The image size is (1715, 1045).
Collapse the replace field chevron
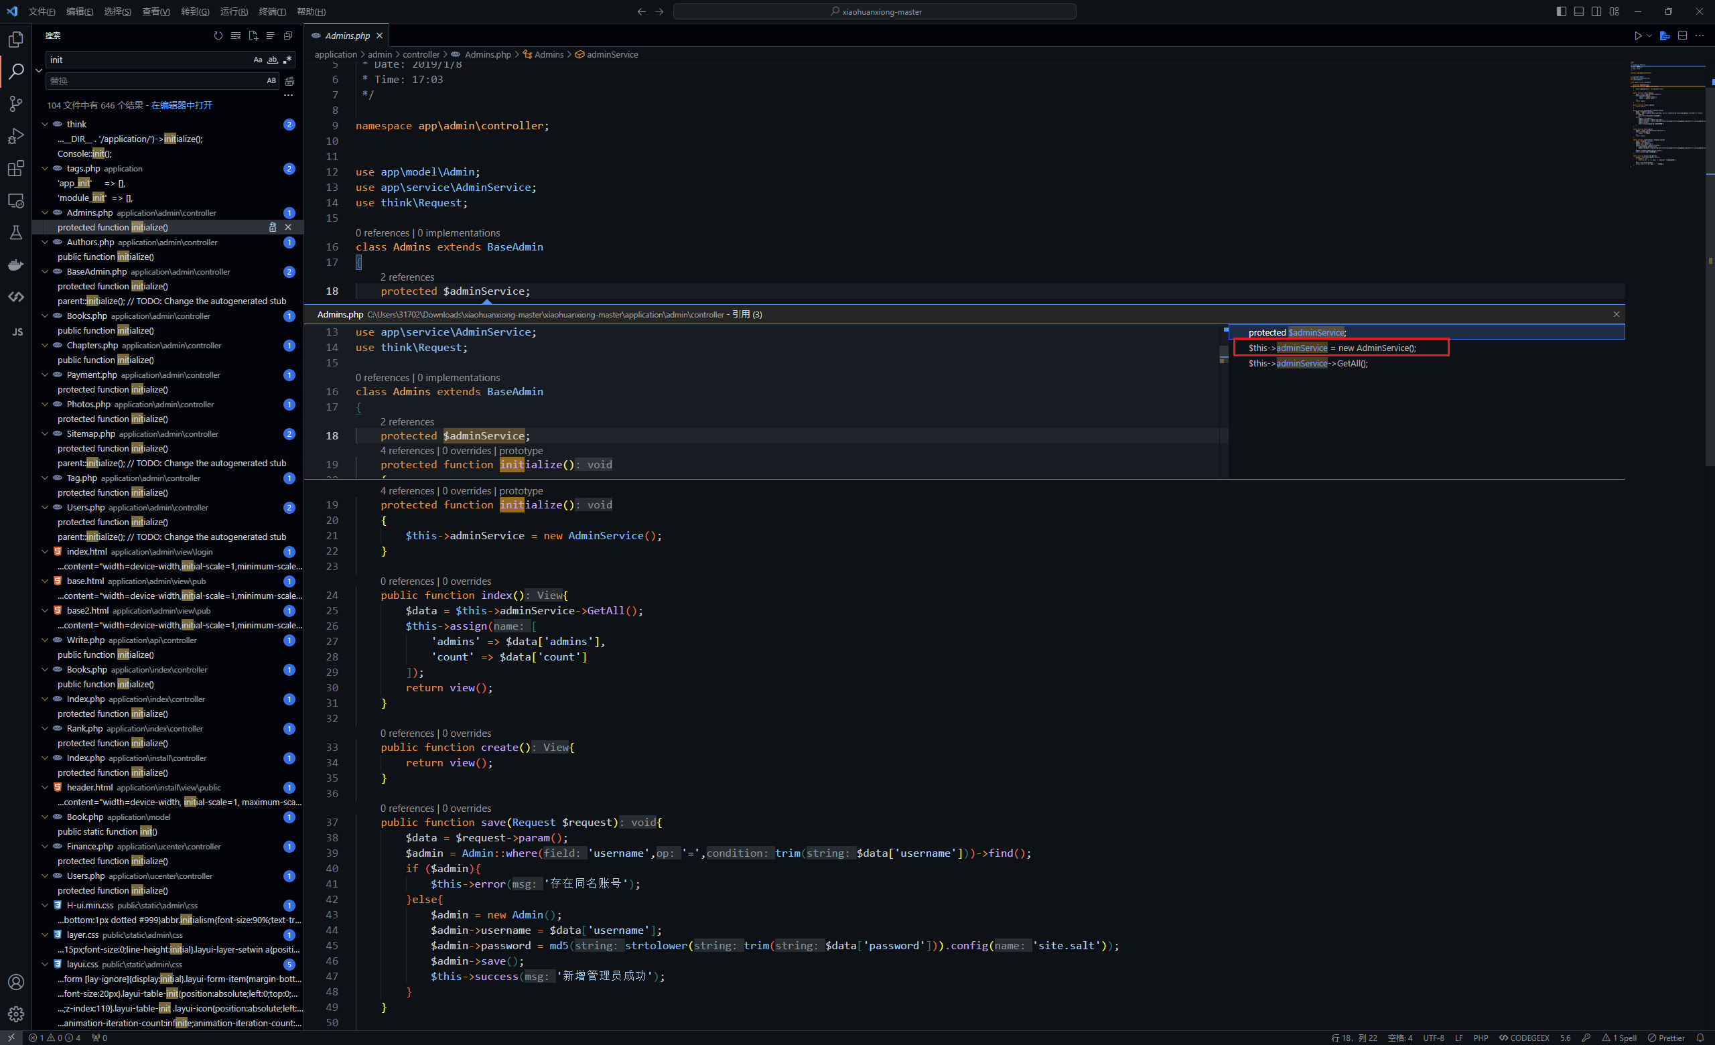38,70
